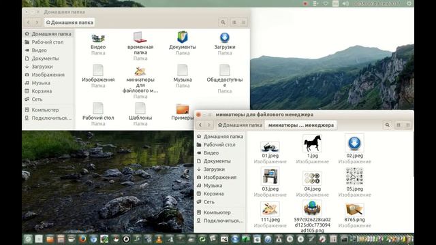Open the system gear menu in the top panel
This screenshot has height=245, width=436.
click(x=409, y=3)
